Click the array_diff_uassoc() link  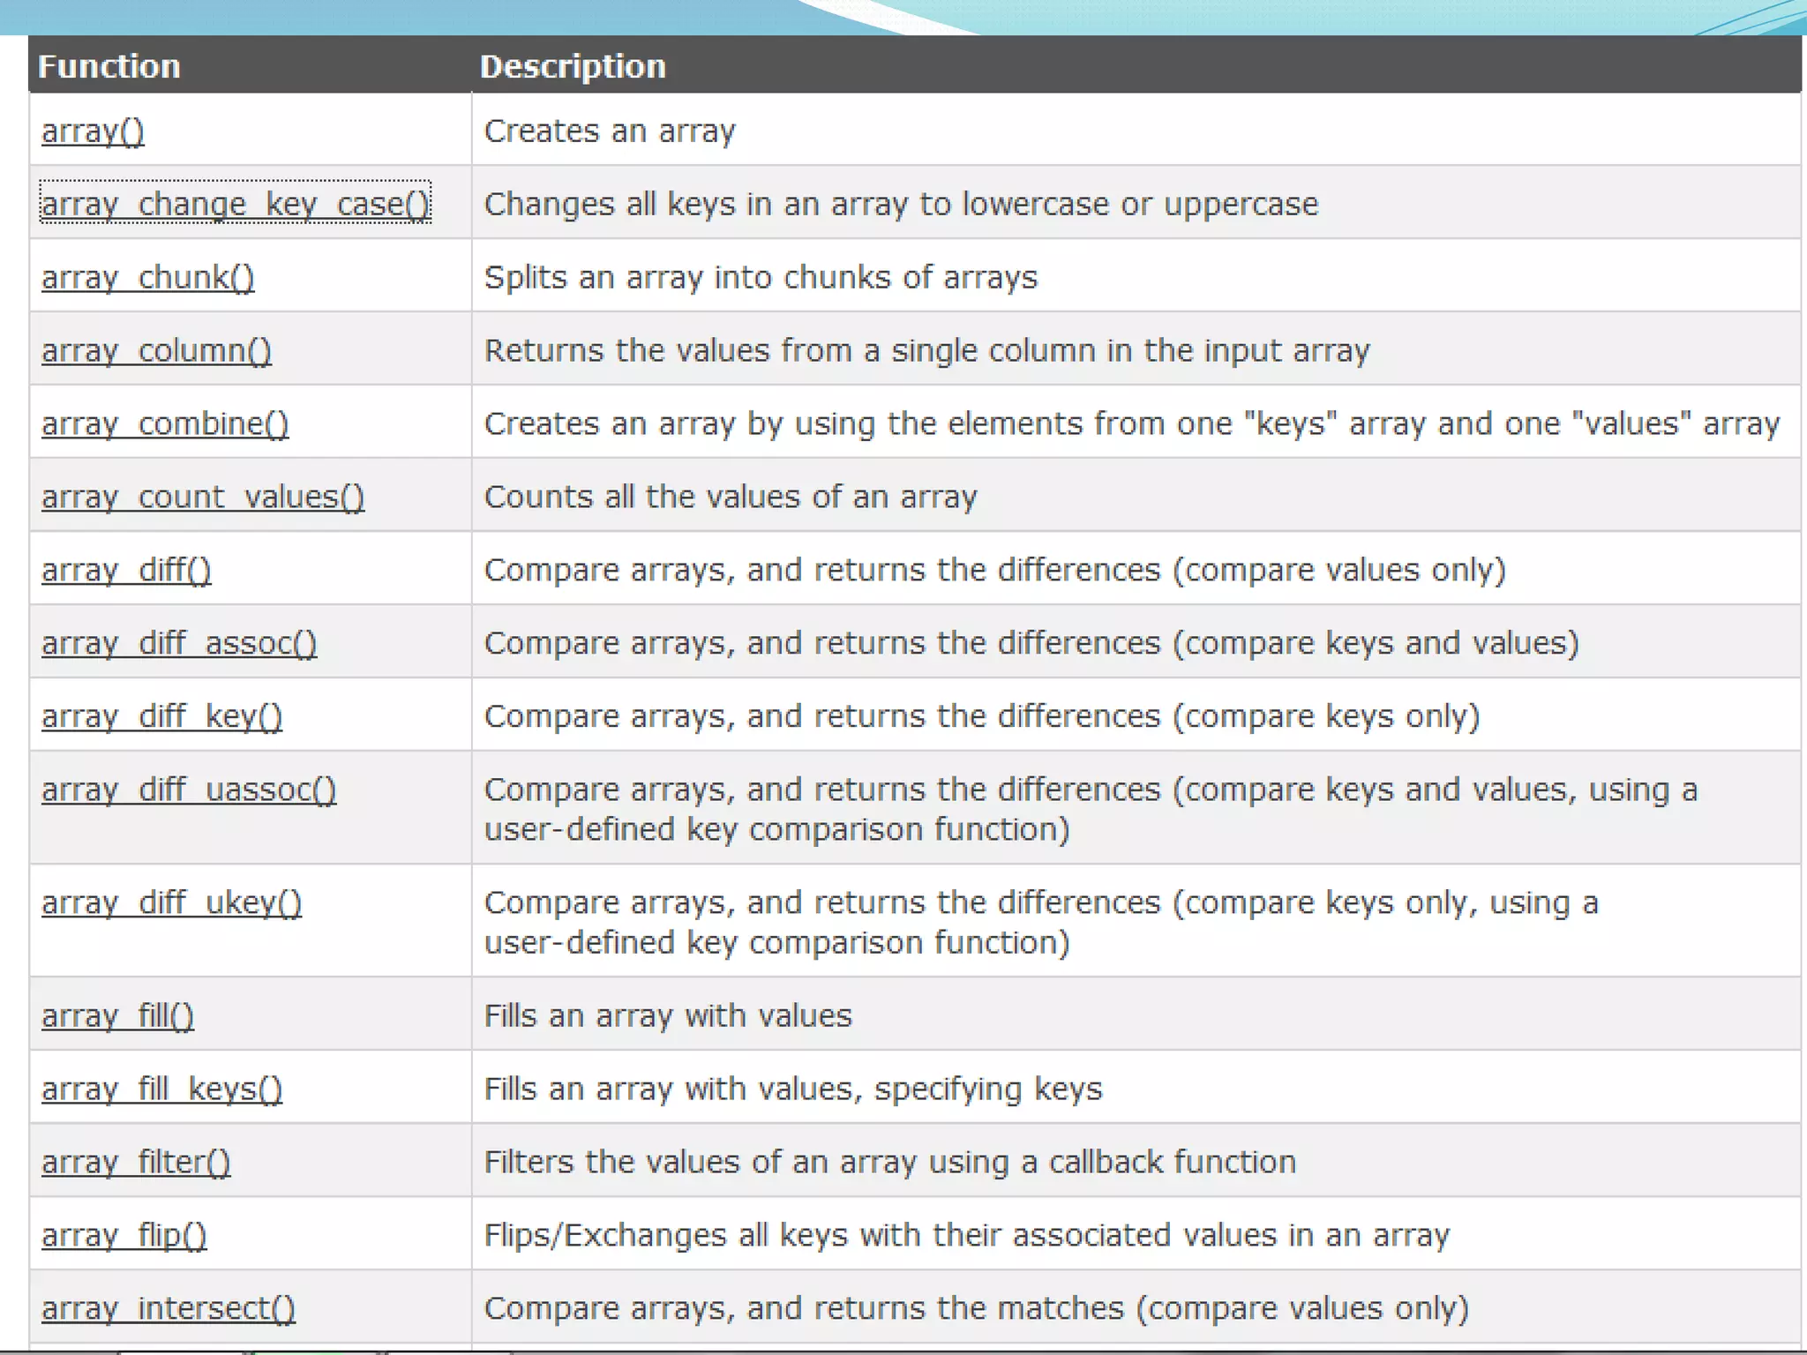click(189, 790)
